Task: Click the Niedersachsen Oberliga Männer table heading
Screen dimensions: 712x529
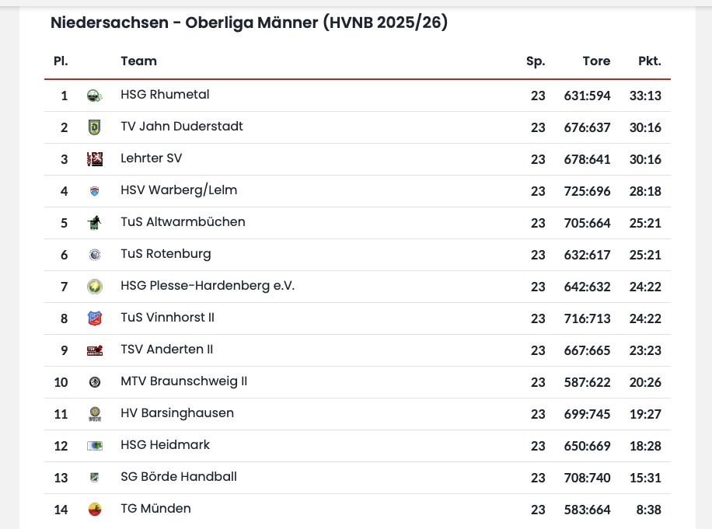Action: coord(249,23)
